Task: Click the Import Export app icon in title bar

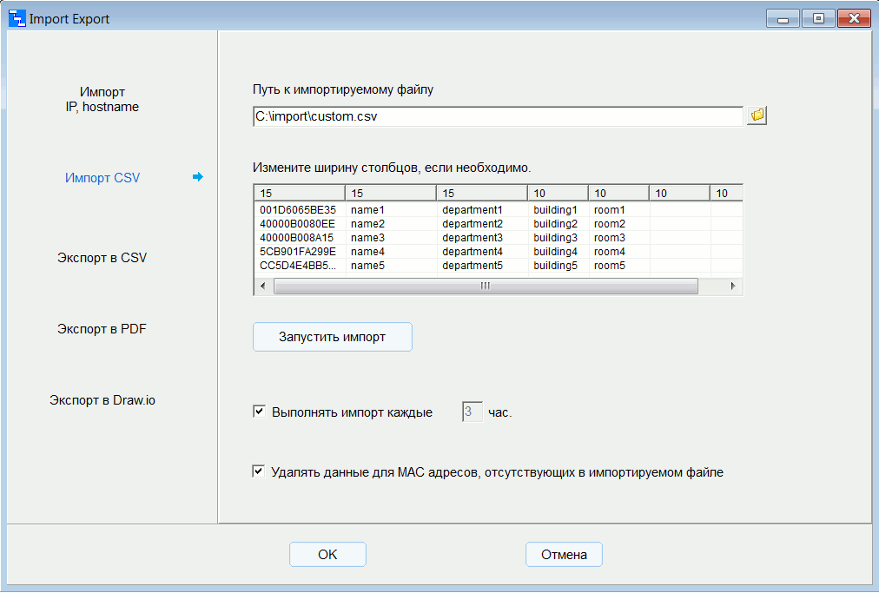Action: click(17, 18)
